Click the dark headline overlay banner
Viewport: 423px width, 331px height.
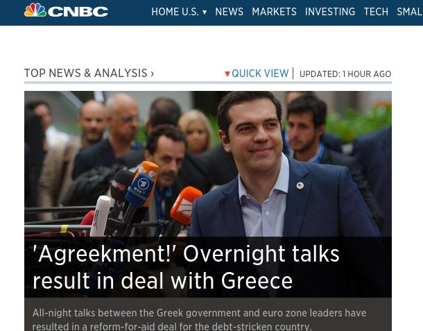(x=208, y=267)
